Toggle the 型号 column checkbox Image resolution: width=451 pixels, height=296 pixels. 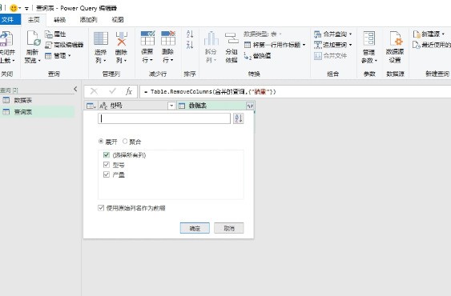[106, 165]
